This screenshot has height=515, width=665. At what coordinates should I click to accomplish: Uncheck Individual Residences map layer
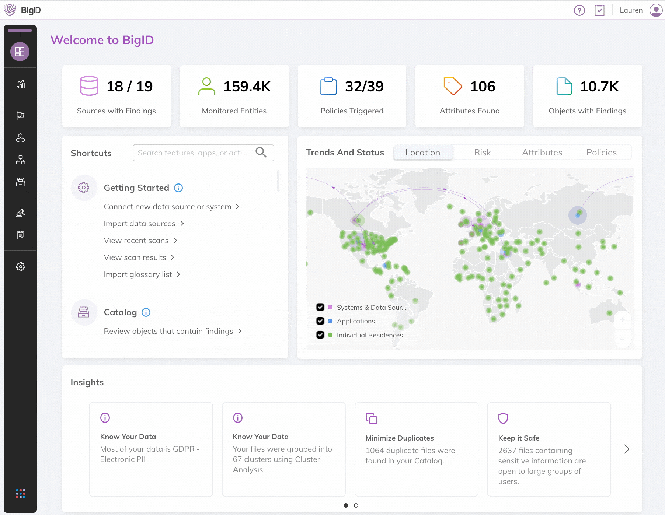[320, 335]
